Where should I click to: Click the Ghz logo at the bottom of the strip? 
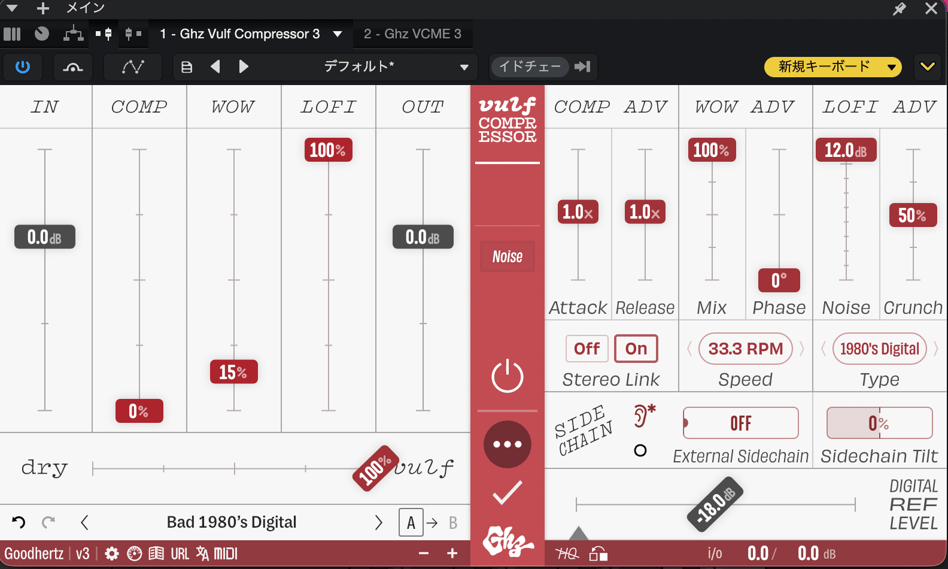(508, 542)
